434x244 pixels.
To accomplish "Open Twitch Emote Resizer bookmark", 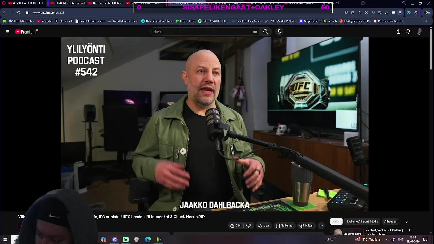I will pos(90,21).
